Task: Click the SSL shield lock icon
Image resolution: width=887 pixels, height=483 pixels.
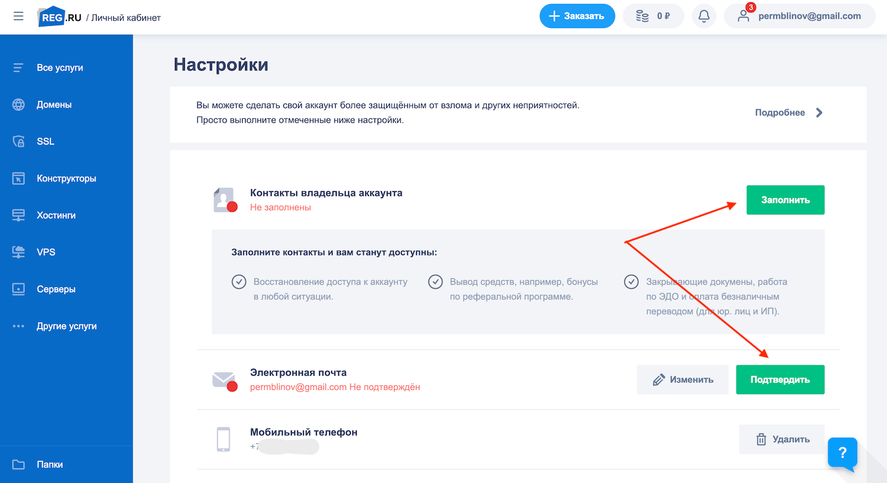Action: [18, 142]
